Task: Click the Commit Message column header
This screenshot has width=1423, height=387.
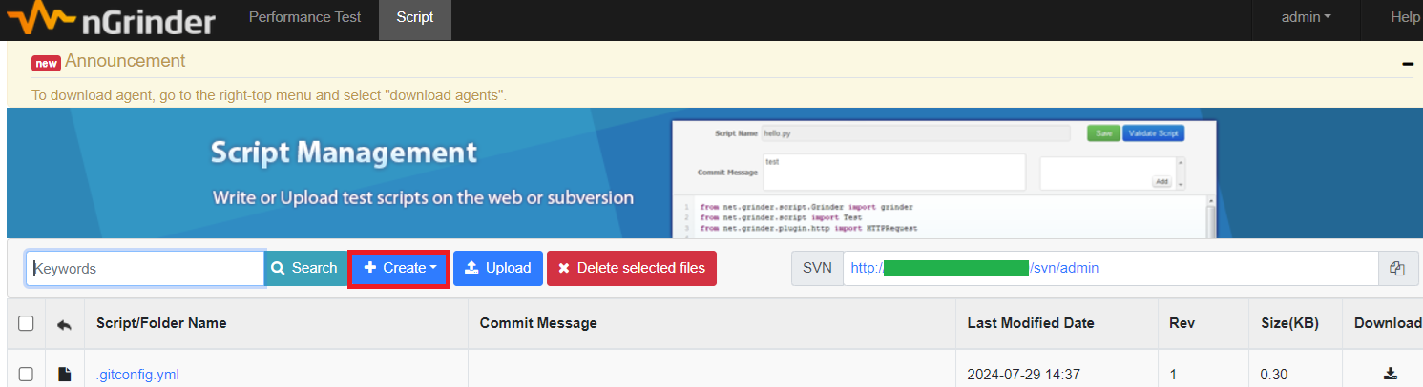Action: coord(538,323)
